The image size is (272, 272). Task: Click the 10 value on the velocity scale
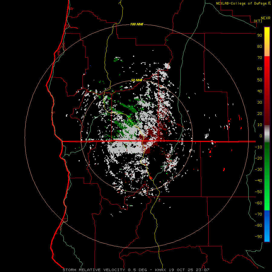point(260,125)
